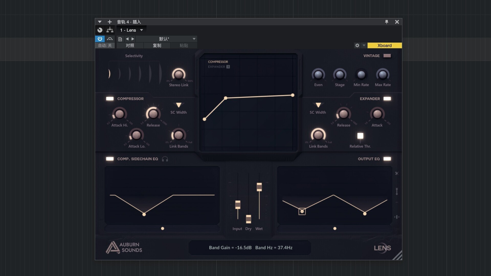
Task: Click the expander Link Bands knob
Action: tap(318, 135)
